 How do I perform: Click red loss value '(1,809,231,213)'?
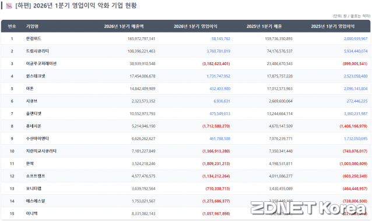pos(216,164)
